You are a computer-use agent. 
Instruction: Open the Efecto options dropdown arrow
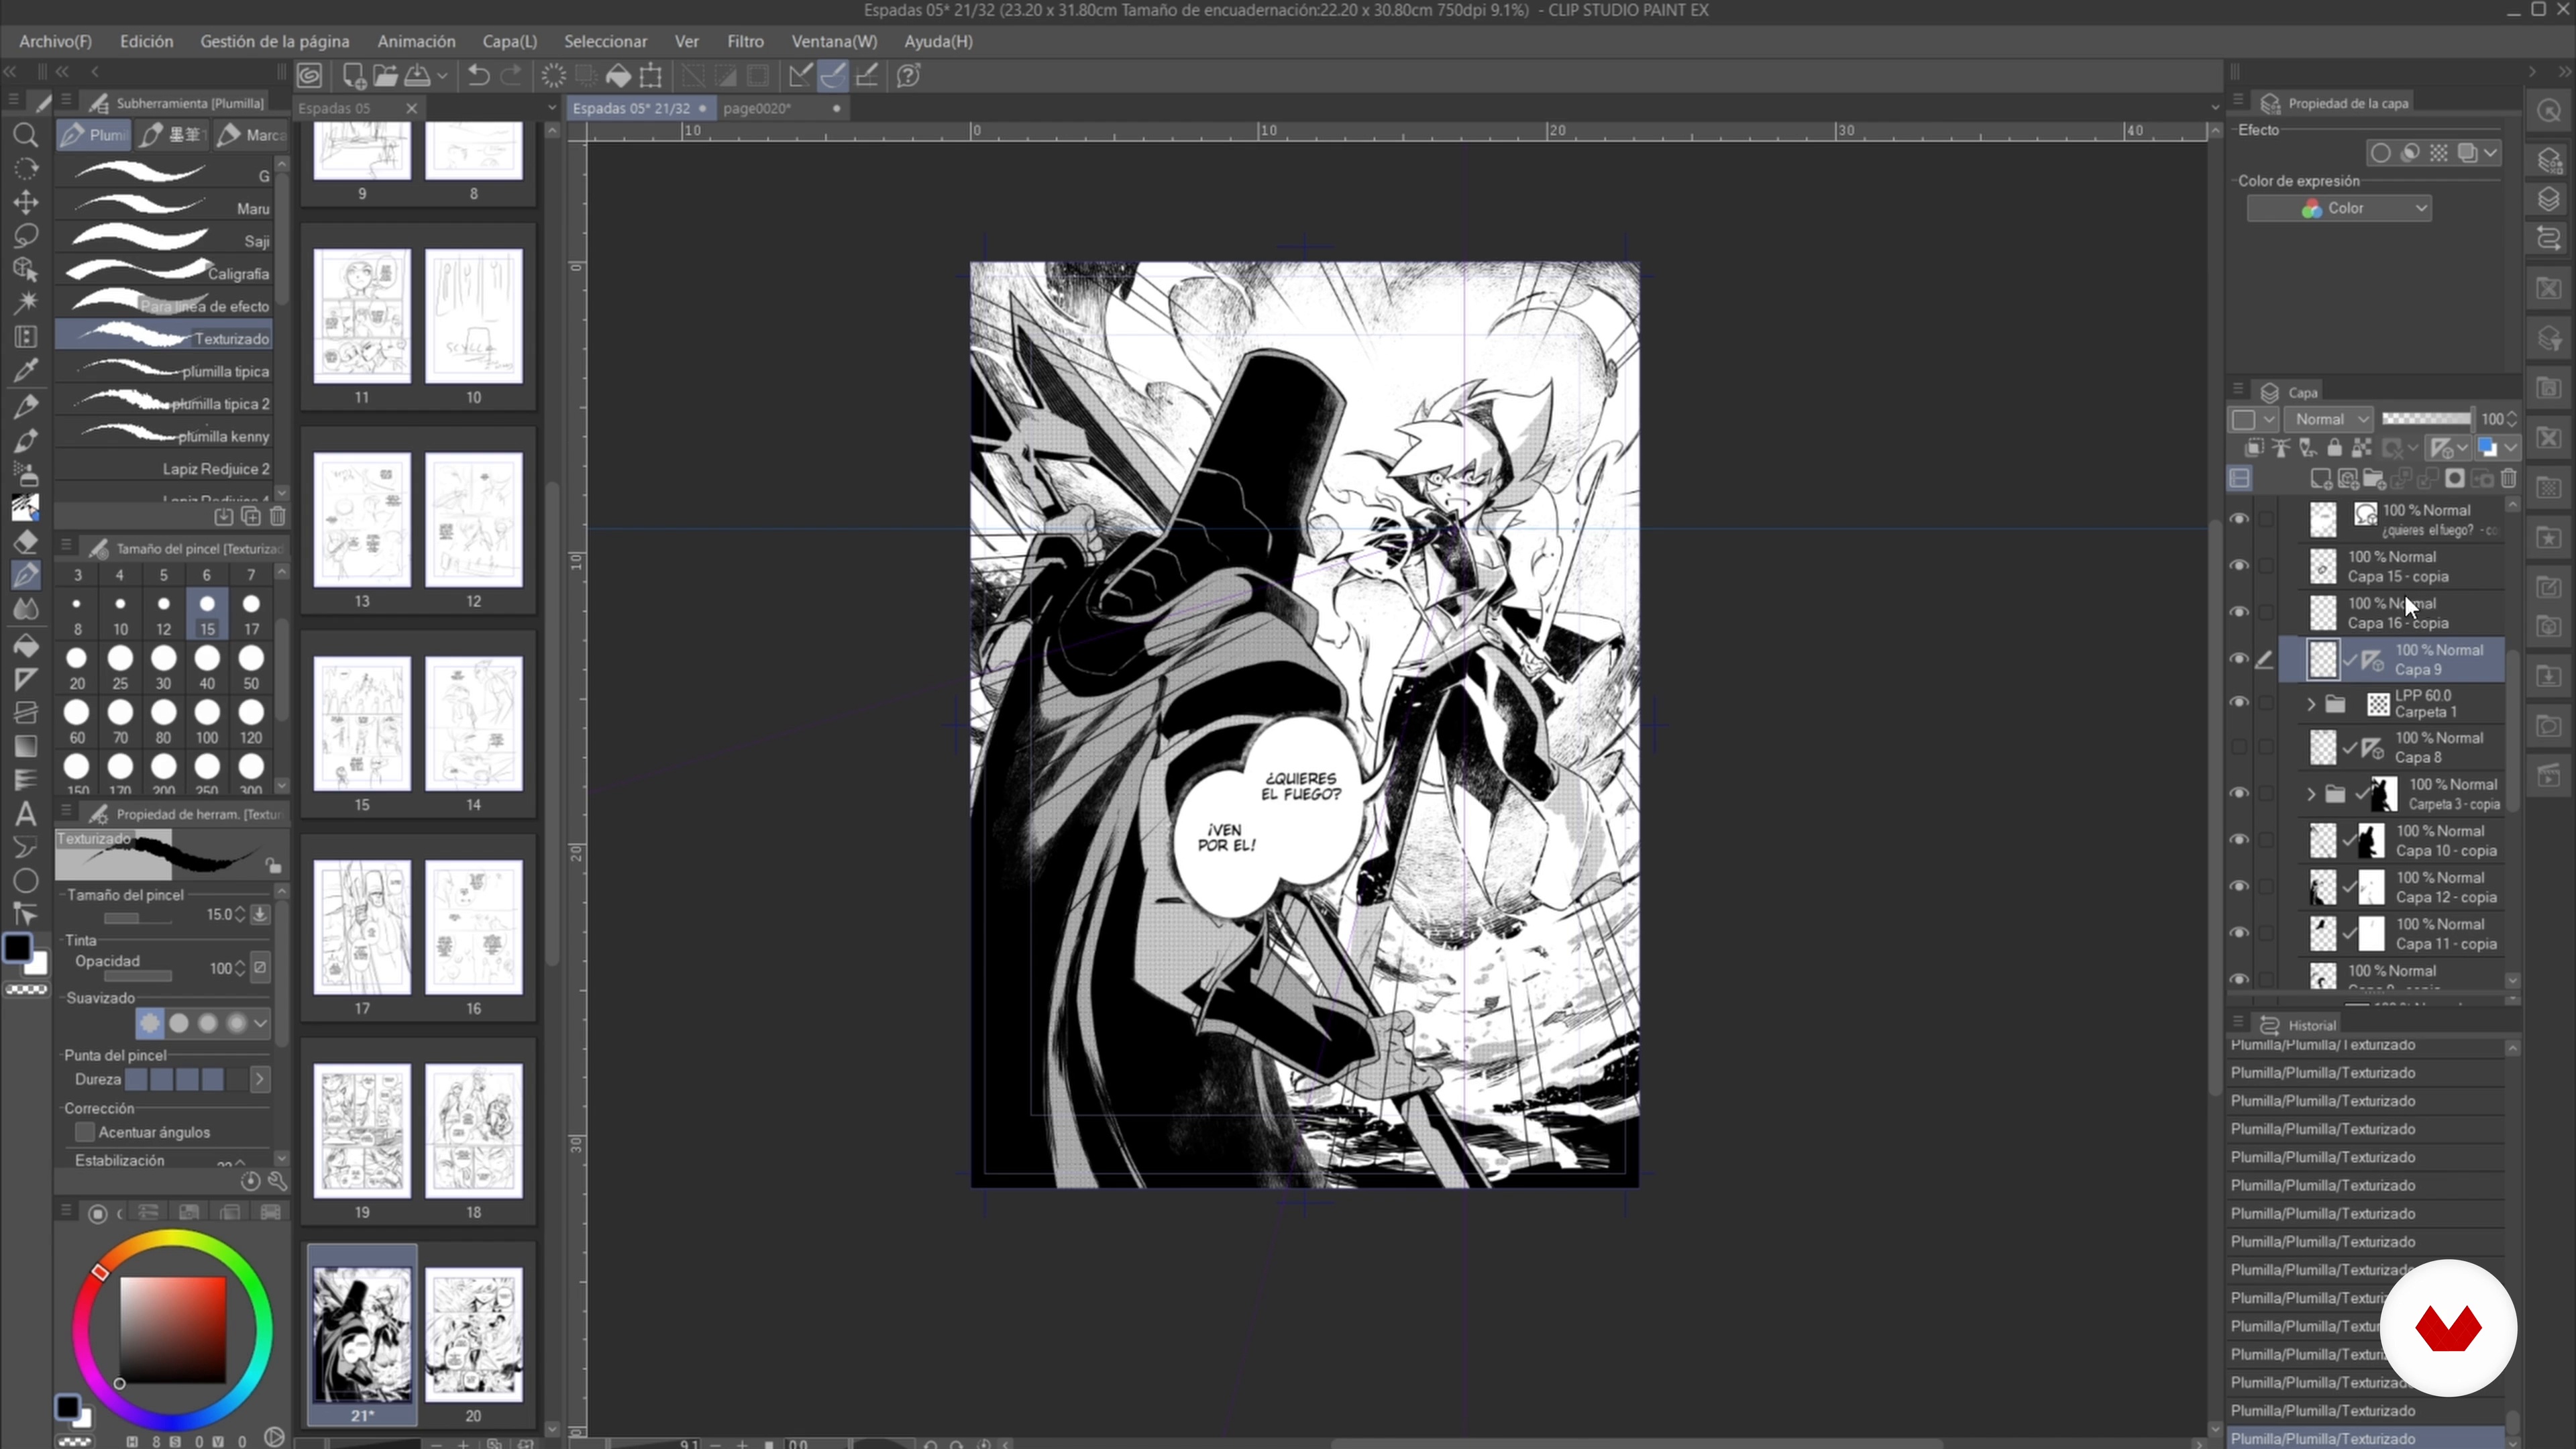point(2490,153)
